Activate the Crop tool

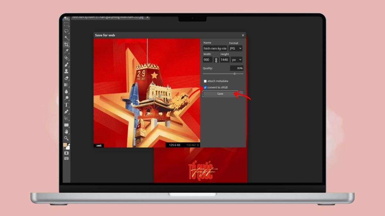click(66, 44)
